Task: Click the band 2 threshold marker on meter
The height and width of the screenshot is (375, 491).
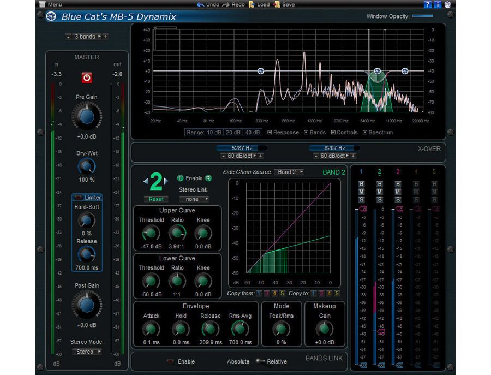Action: tap(381, 332)
